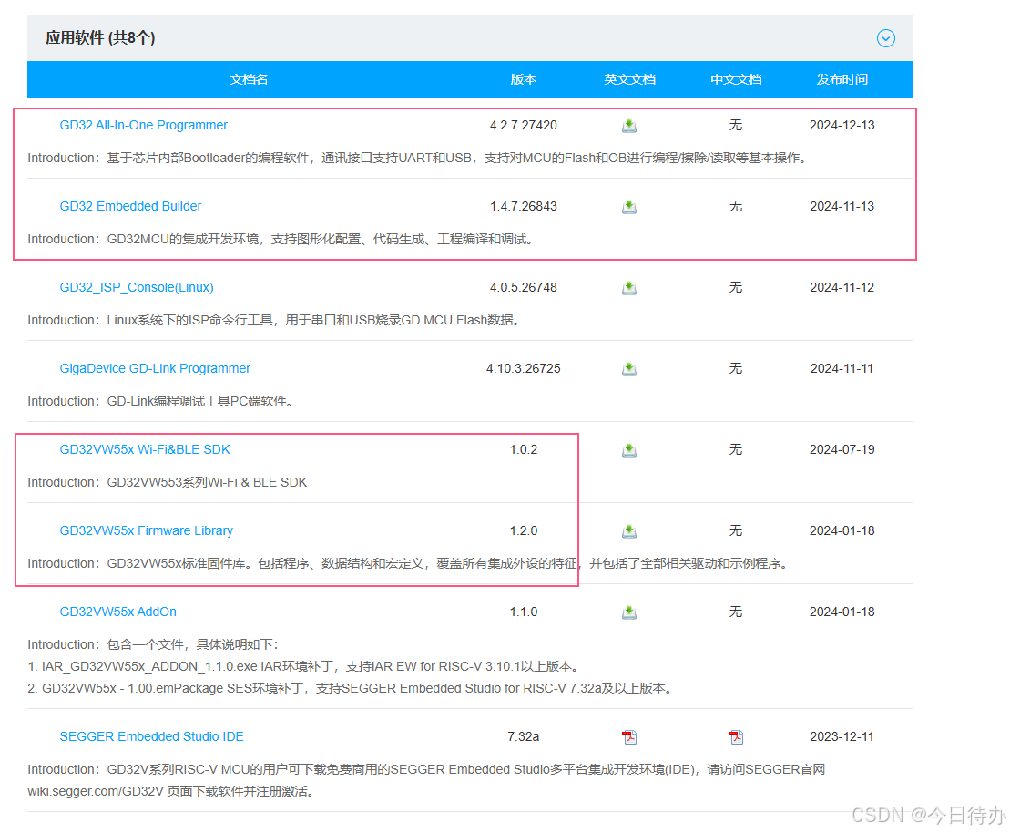The height and width of the screenshot is (833, 1010).
Task: Download GD32VW55x Firmware Library package
Action: click(629, 531)
